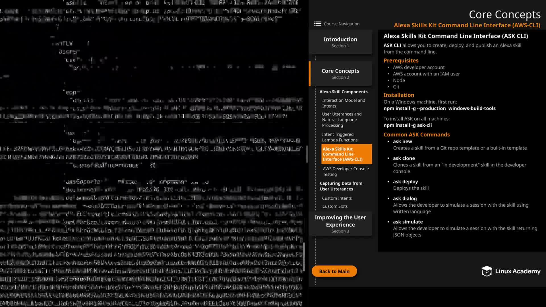
Task: Select Capturing Data from User Utterances
Action: 341,186
